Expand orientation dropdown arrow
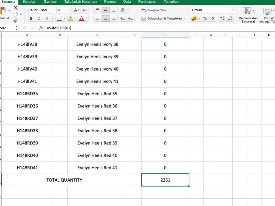Screen dimensions: 275x206 (127, 10)
